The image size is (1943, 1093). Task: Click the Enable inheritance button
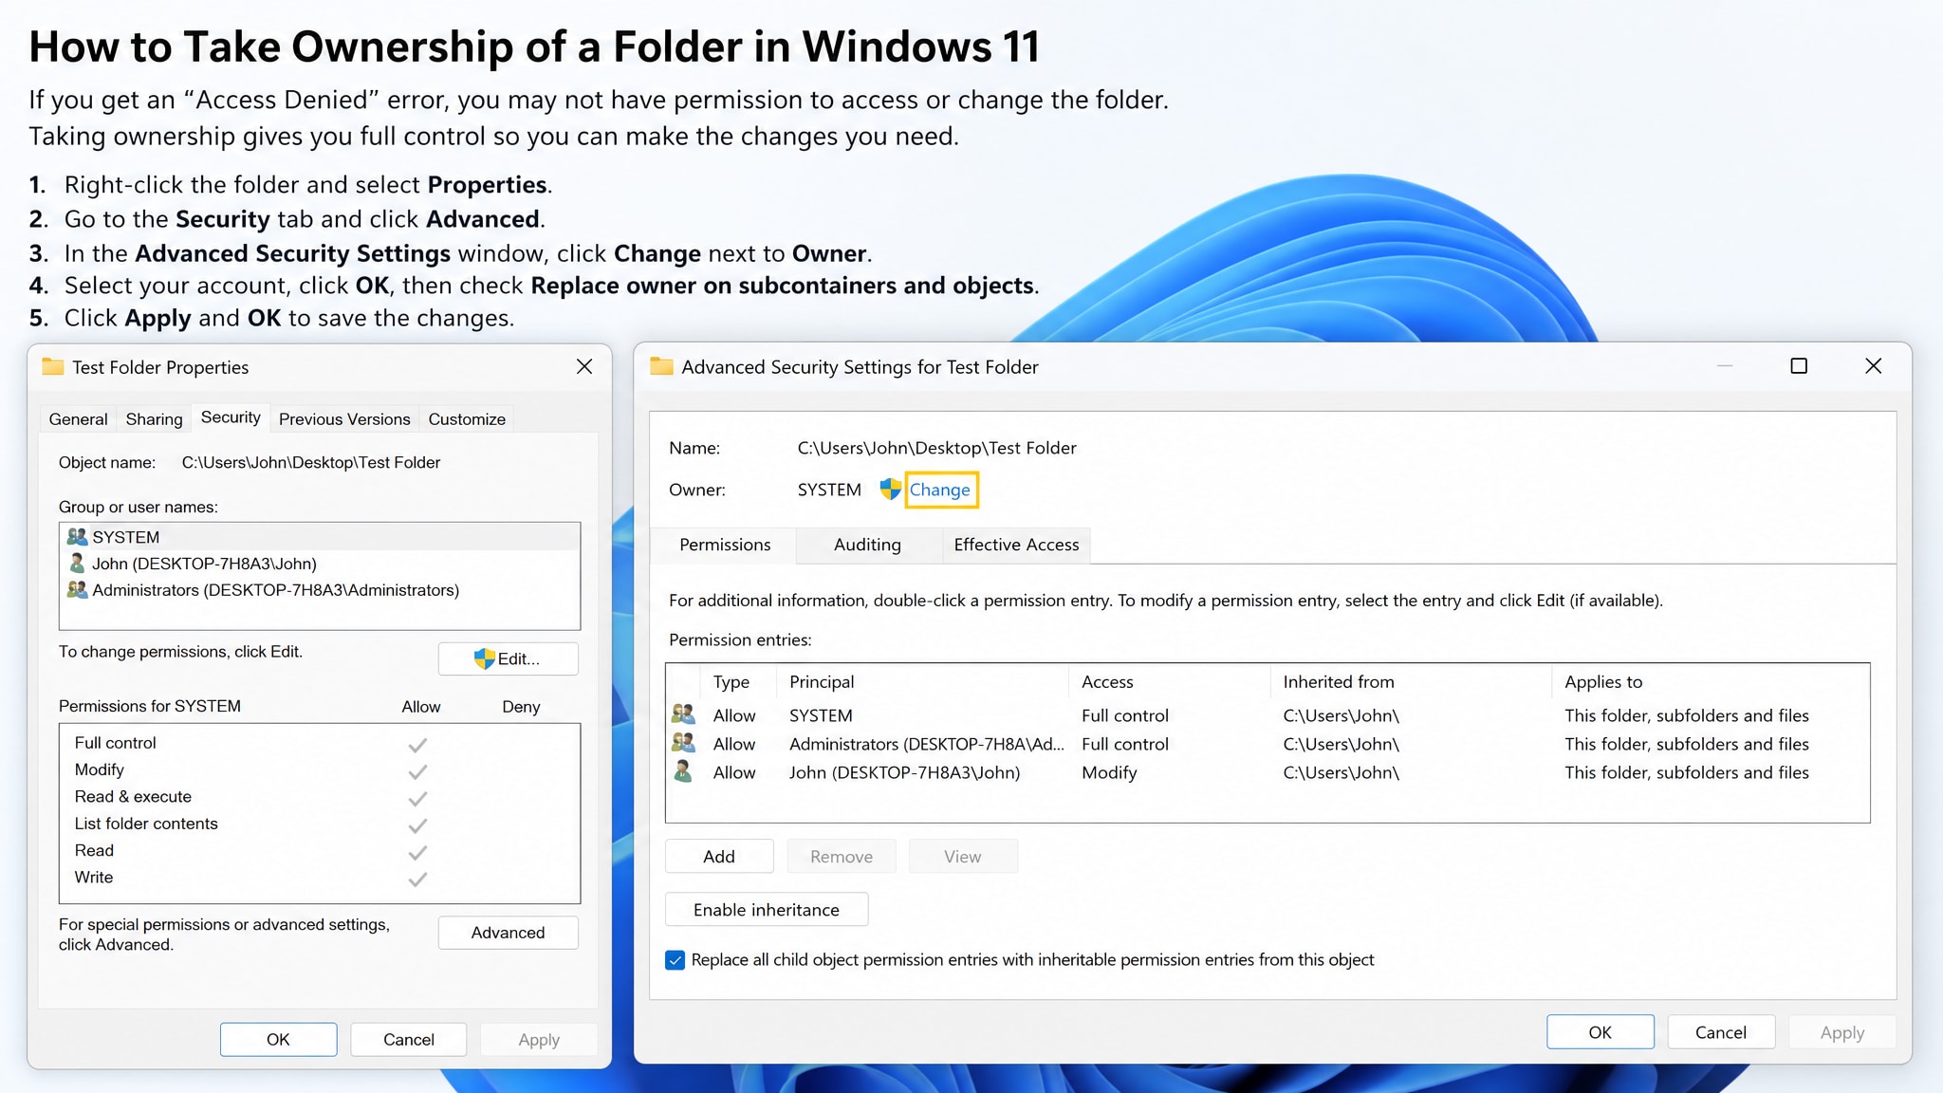point(767,909)
